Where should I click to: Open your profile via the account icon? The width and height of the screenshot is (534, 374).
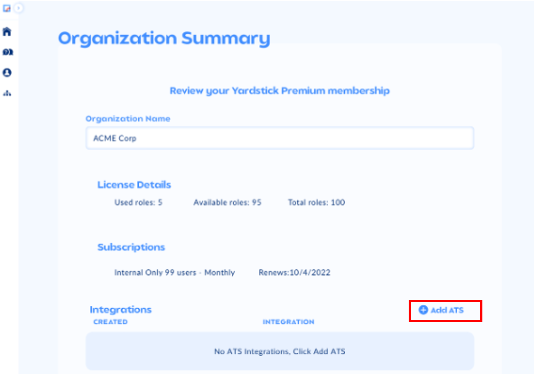click(7, 73)
